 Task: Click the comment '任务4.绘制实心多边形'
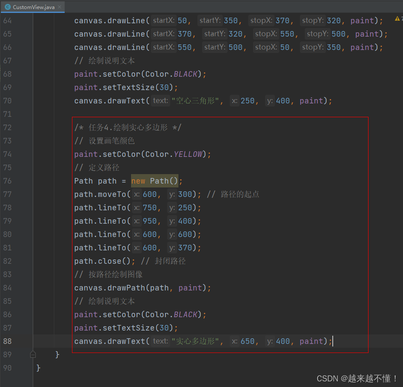(x=128, y=128)
